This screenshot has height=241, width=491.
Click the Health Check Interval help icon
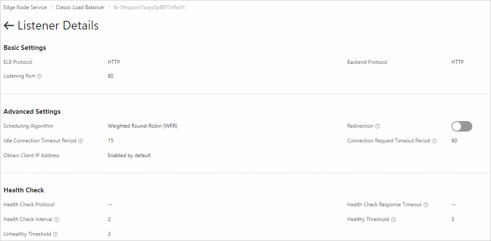click(56, 219)
